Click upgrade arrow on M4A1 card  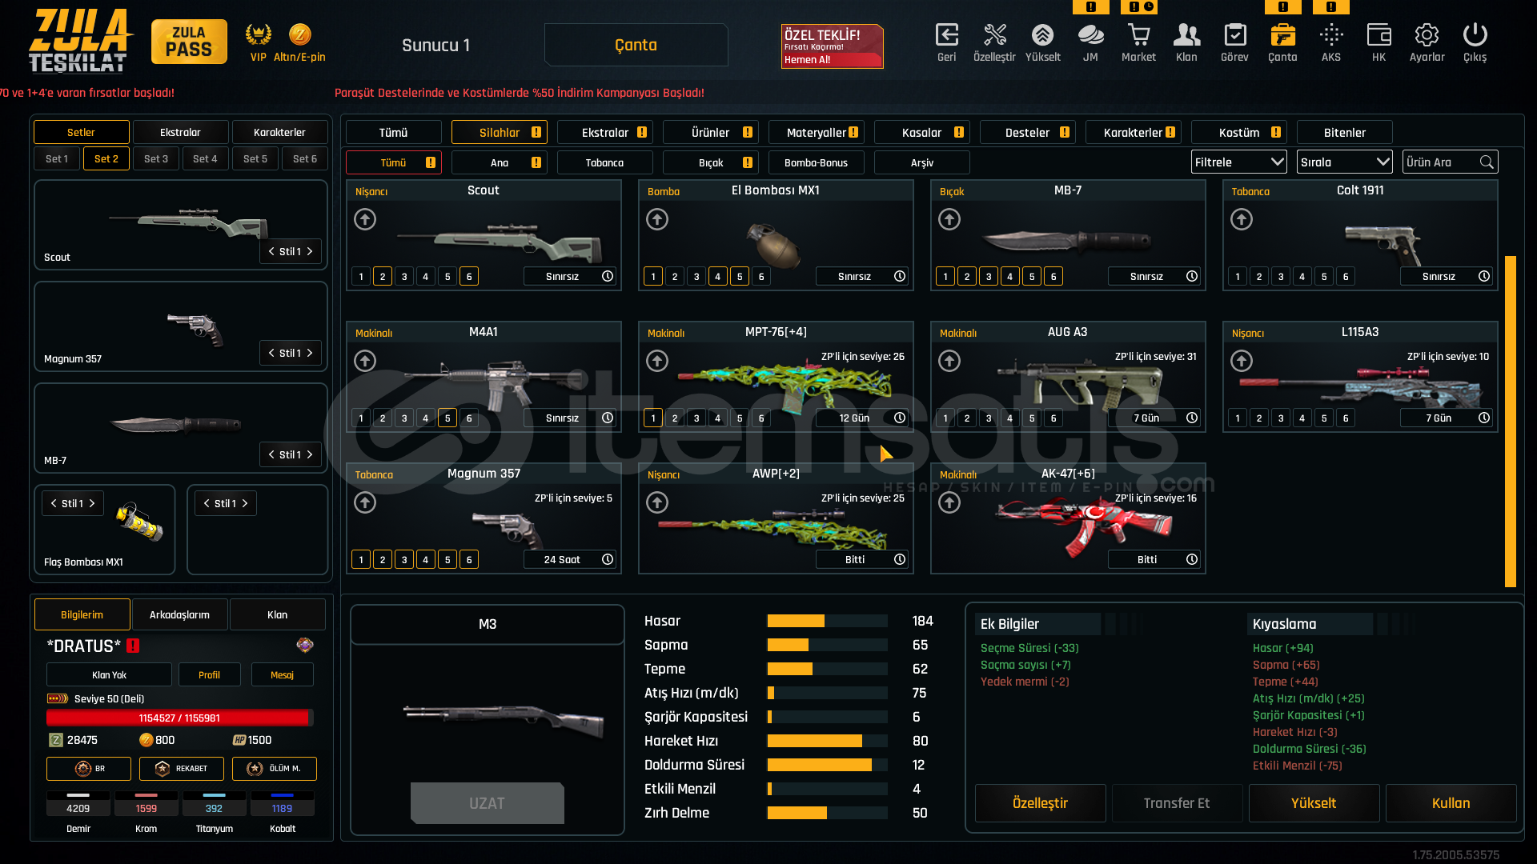click(x=365, y=361)
